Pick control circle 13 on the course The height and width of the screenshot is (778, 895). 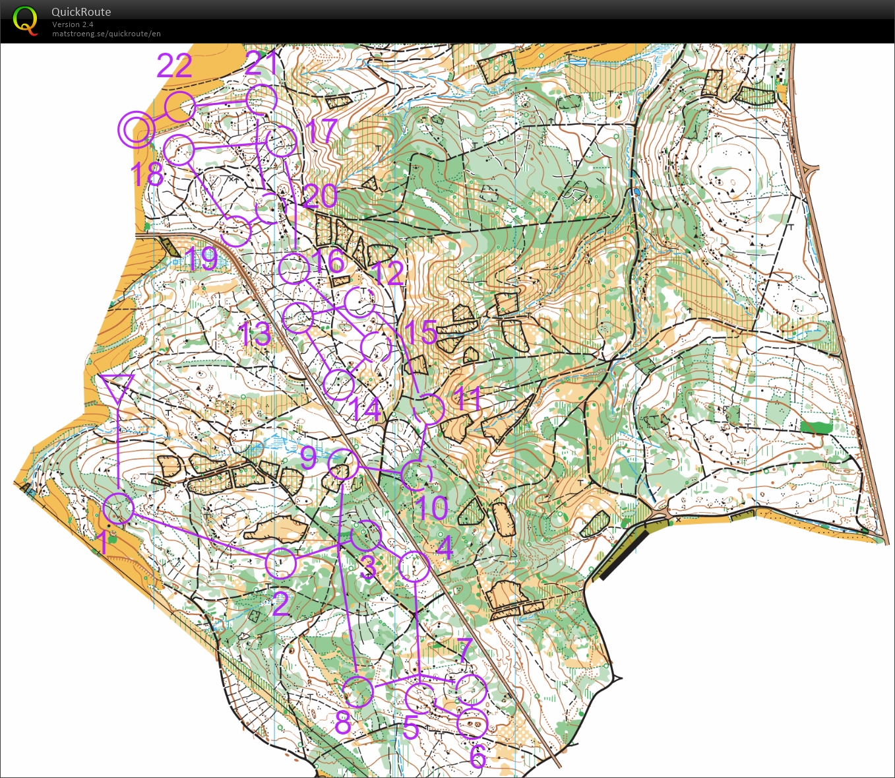coord(298,318)
